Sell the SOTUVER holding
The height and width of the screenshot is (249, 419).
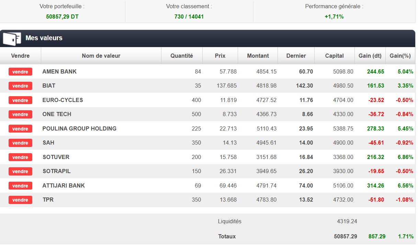coord(20,157)
